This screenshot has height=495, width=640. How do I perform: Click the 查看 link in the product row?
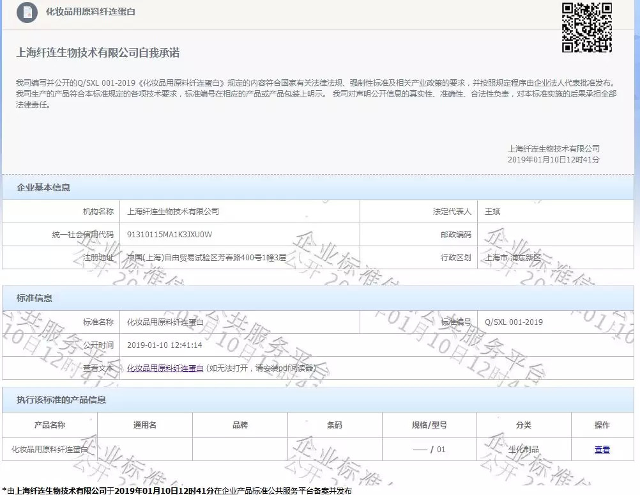(x=602, y=449)
